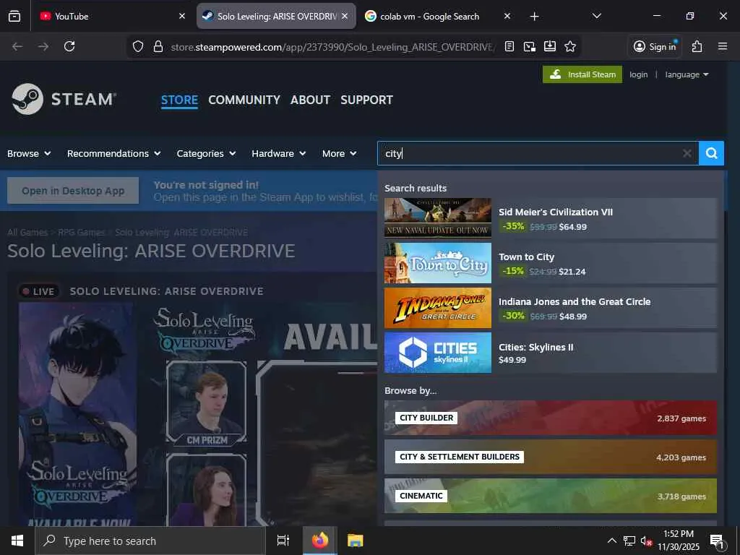Click the Steam search field containing city
Viewport: 740px width, 555px height.
[538, 153]
